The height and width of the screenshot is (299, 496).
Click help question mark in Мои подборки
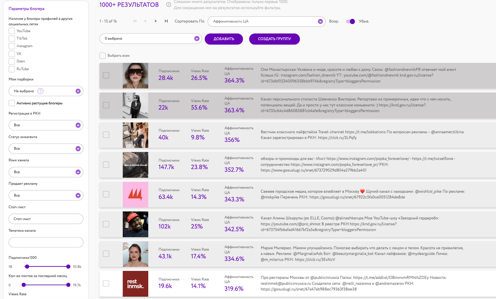pyautogui.click(x=40, y=91)
